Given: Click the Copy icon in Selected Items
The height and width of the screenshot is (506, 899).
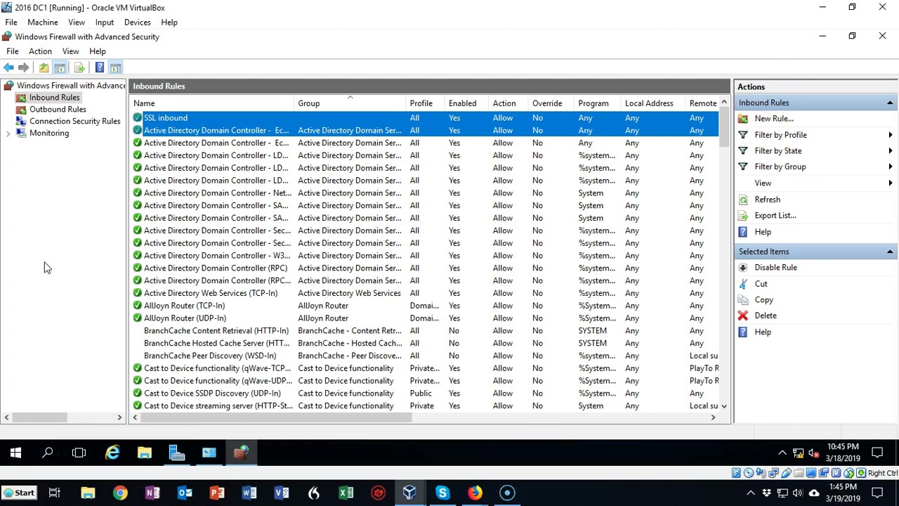Looking at the screenshot, I should pyautogui.click(x=743, y=300).
